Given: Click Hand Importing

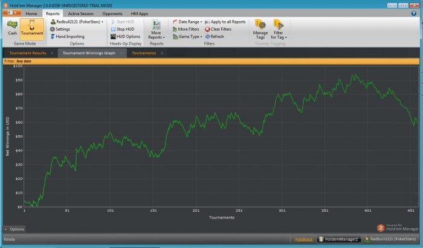Looking at the screenshot, I should (x=69, y=36).
